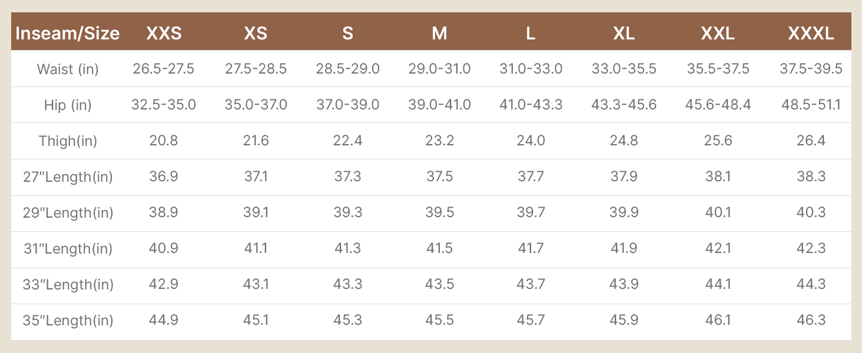Click the 33″ length value 43.5 for M
Viewport: 862px width, 353px height.
click(x=439, y=284)
